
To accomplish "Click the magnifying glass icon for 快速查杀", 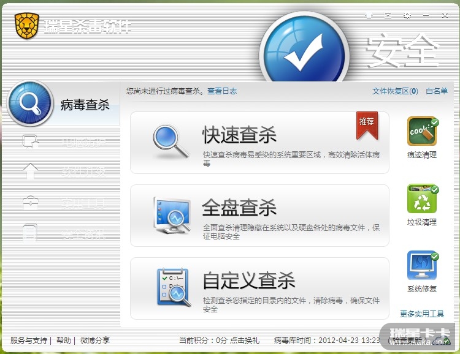I will pyautogui.click(x=171, y=141).
